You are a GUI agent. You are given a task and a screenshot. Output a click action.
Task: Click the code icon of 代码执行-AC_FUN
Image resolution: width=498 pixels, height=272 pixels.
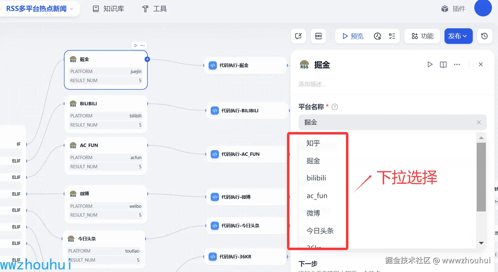coord(215,154)
